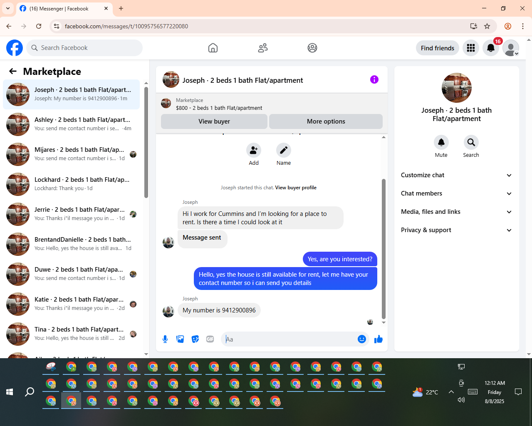Open the conversation information icon

(374, 79)
